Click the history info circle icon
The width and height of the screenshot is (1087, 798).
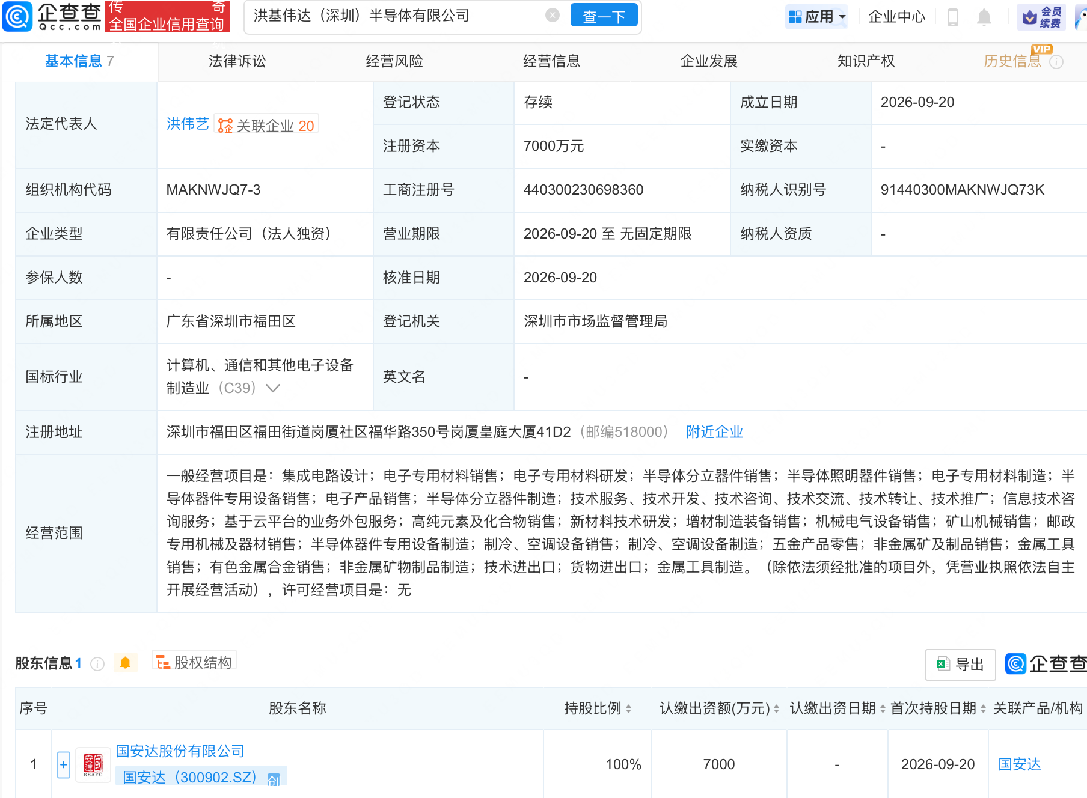coord(1056,62)
